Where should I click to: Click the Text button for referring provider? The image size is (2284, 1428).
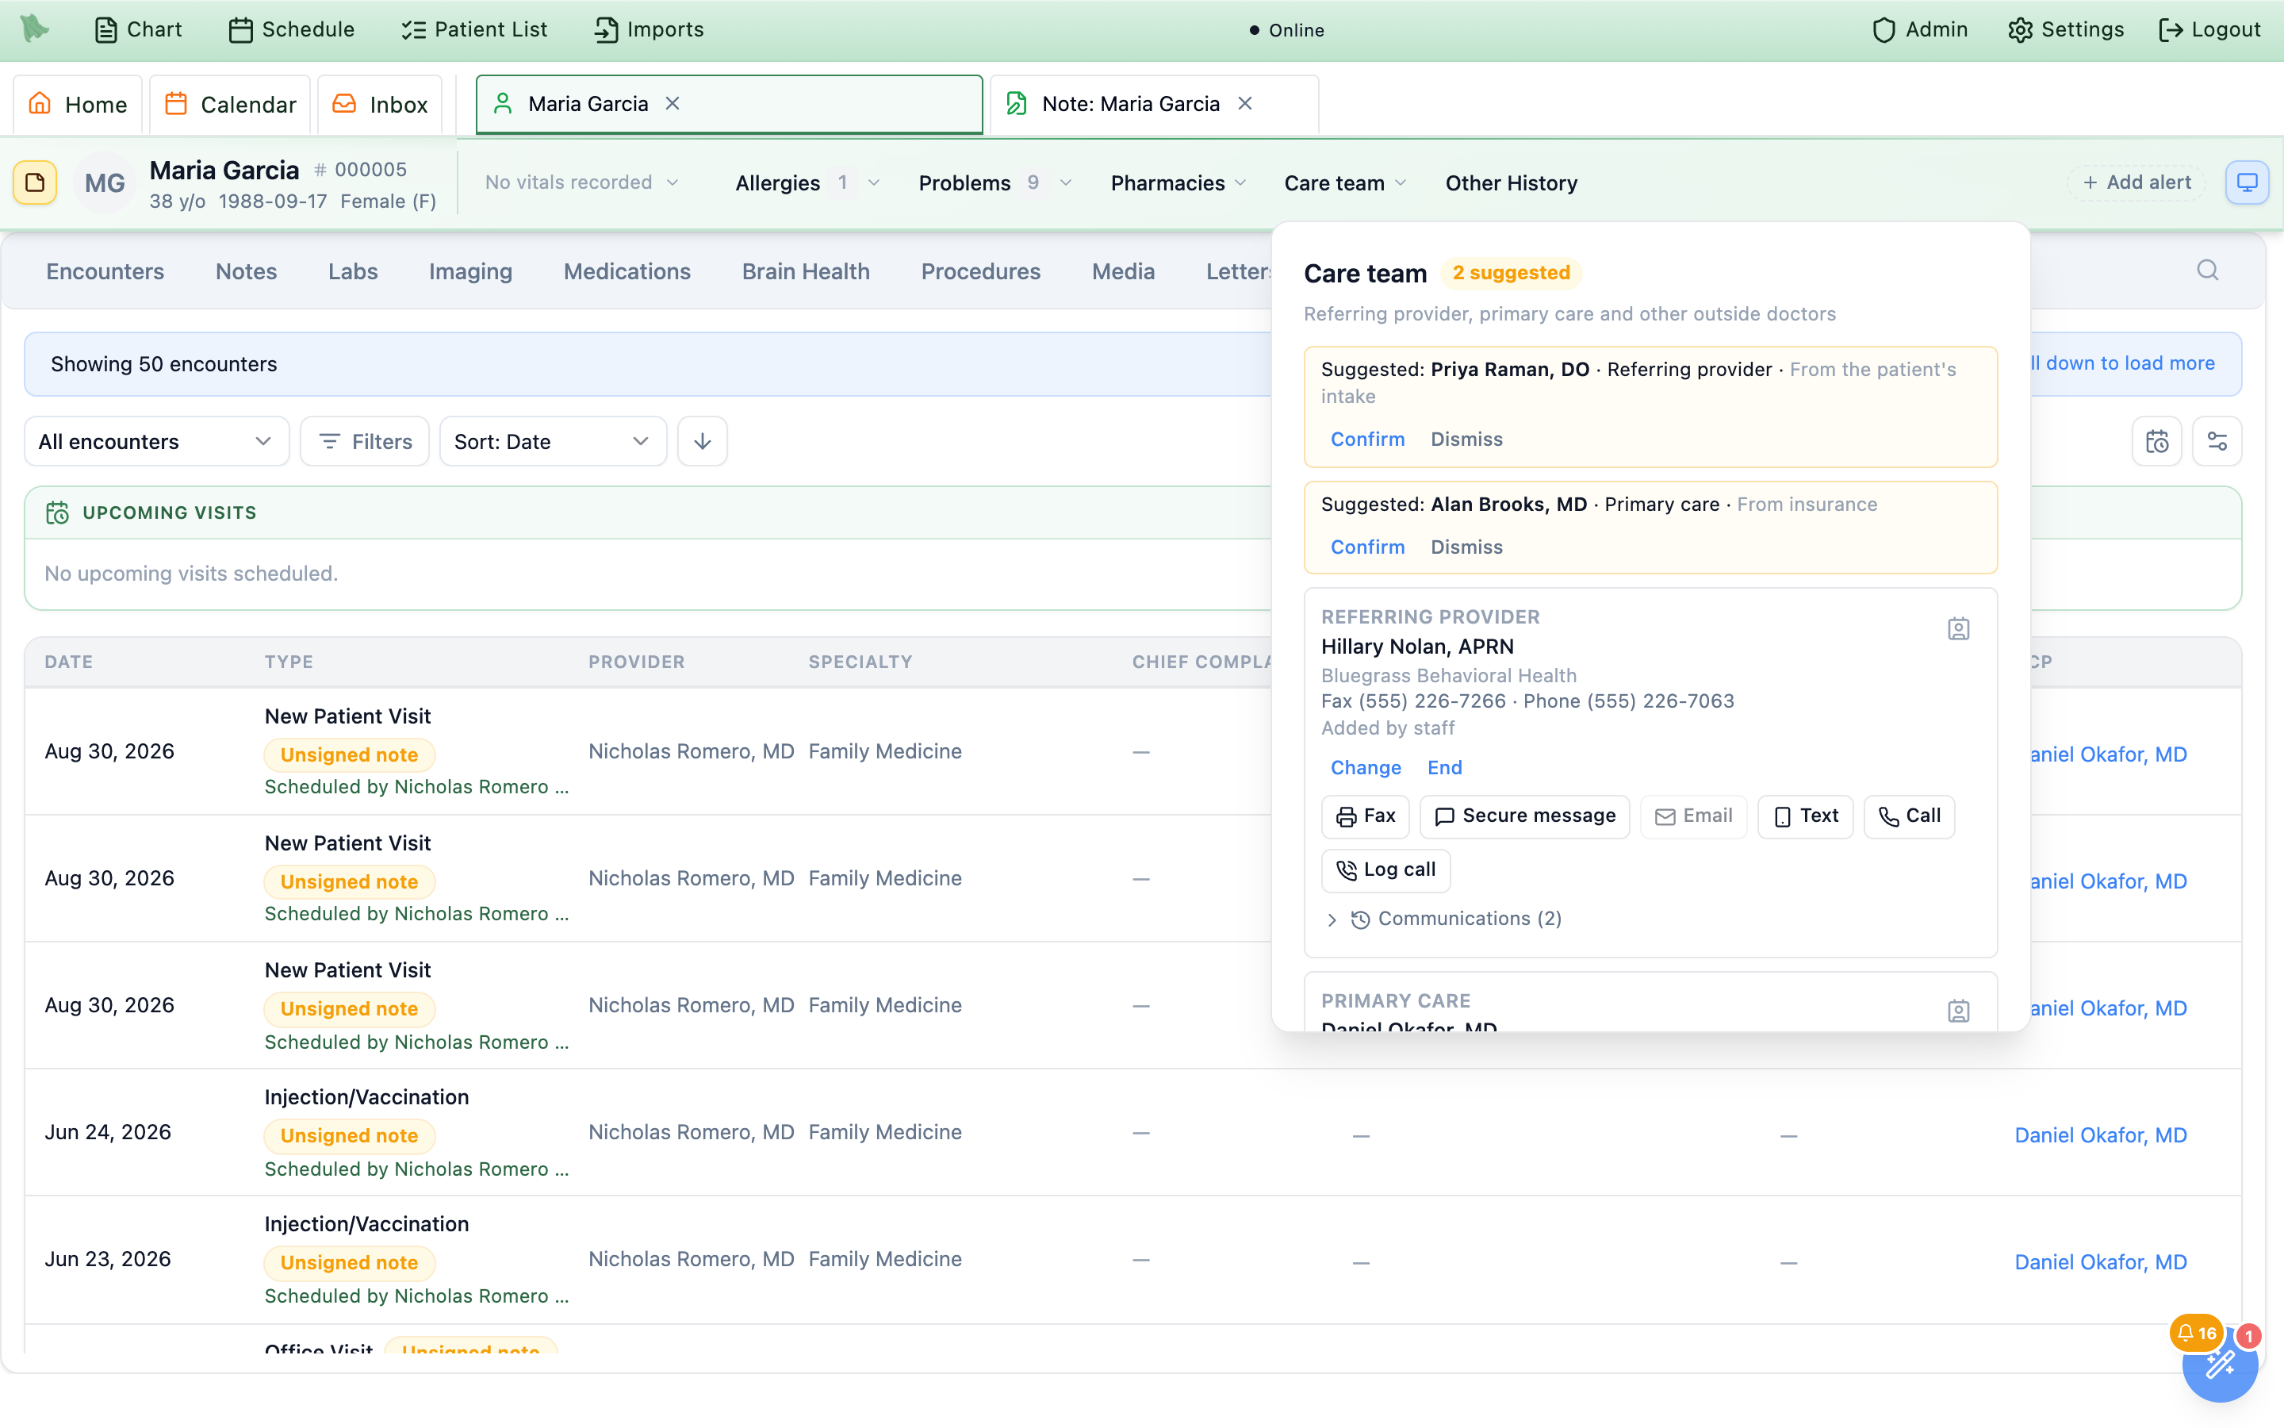click(1804, 816)
